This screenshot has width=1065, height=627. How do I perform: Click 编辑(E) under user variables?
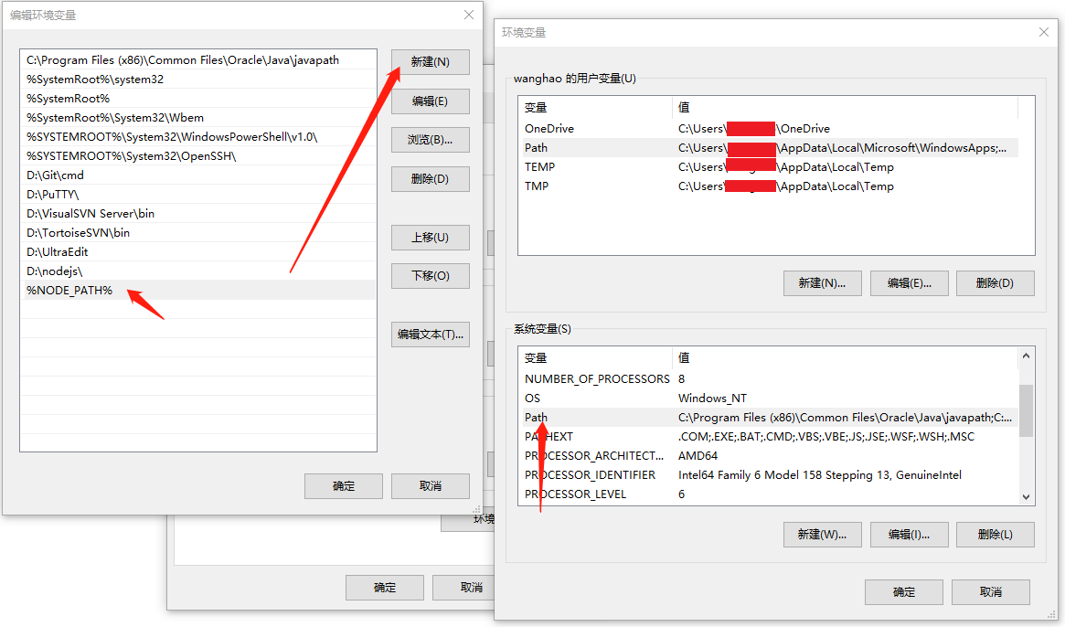pyautogui.click(x=909, y=282)
